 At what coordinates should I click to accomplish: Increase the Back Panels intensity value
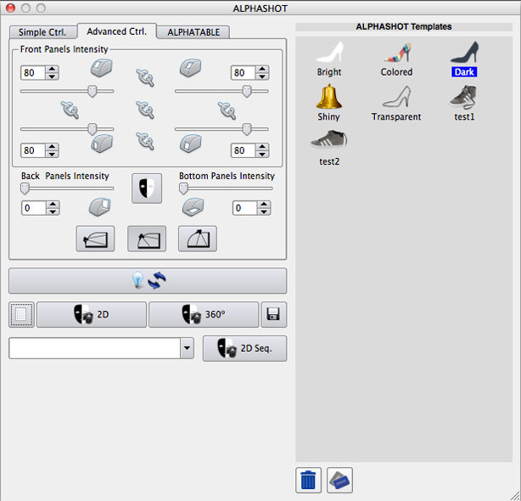[53, 205]
